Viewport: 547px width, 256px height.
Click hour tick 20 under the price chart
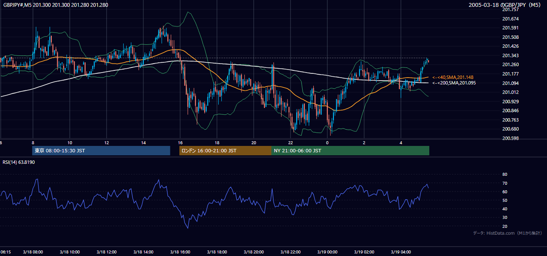click(x=254, y=143)
